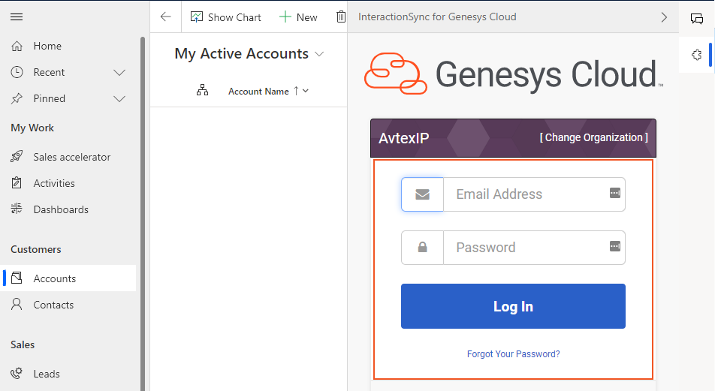Select Accounts in Customers section
The height and width of the screenshot is (391, 715).
[68, 278]
